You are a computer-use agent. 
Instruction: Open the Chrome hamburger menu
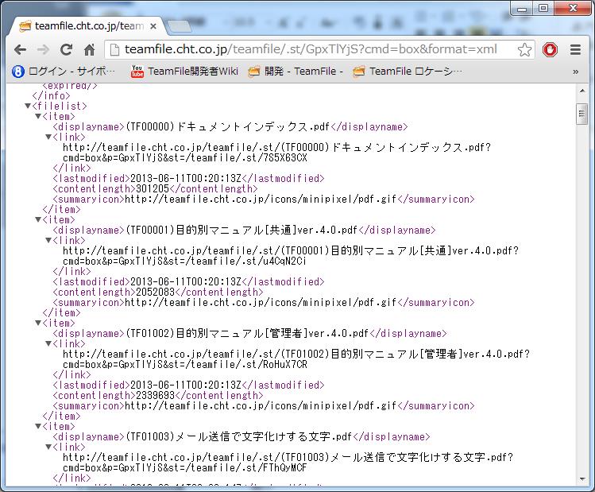(574, 49)
